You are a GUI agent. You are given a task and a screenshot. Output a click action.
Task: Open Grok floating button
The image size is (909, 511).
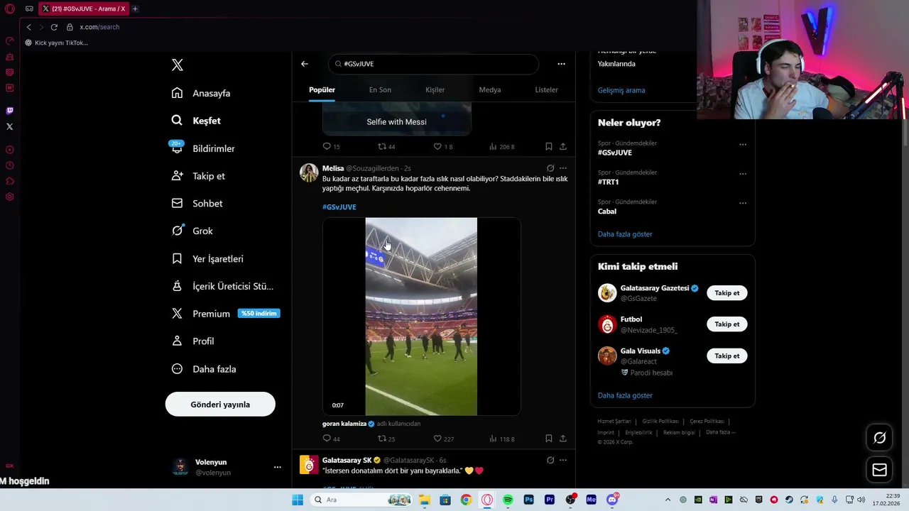(879, 438)
